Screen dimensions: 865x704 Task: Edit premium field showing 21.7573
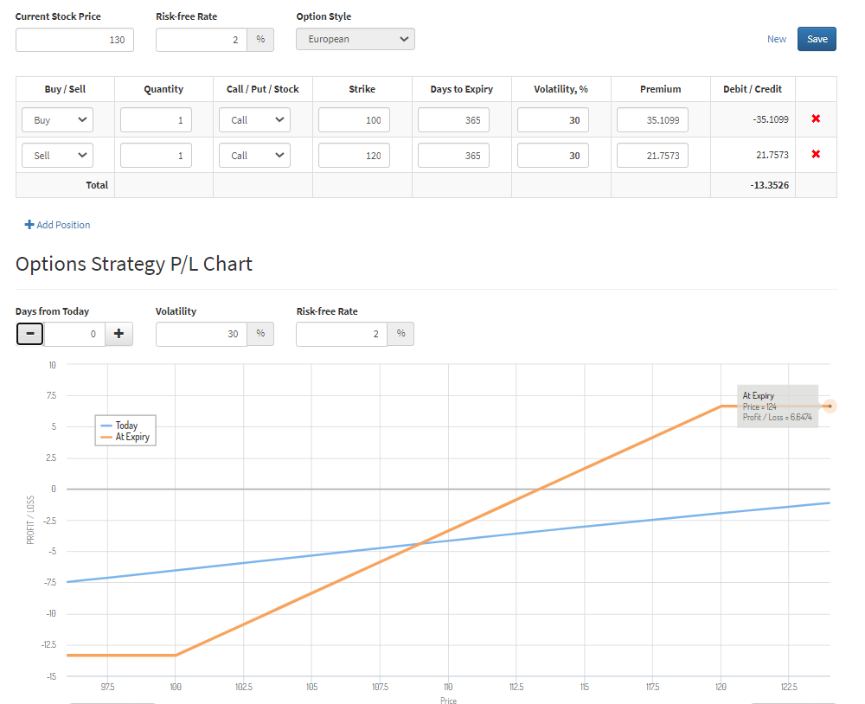point(652,155)
